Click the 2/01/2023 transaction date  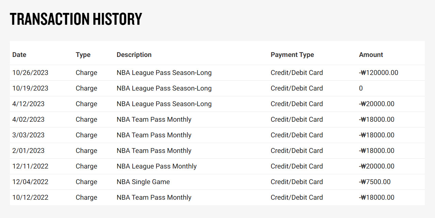pyautogui.click(x=28, y=151)
